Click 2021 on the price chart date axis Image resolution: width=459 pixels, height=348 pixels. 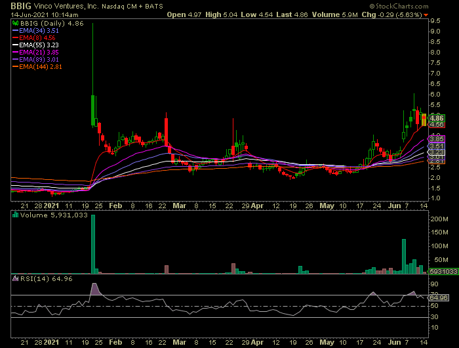51,206
